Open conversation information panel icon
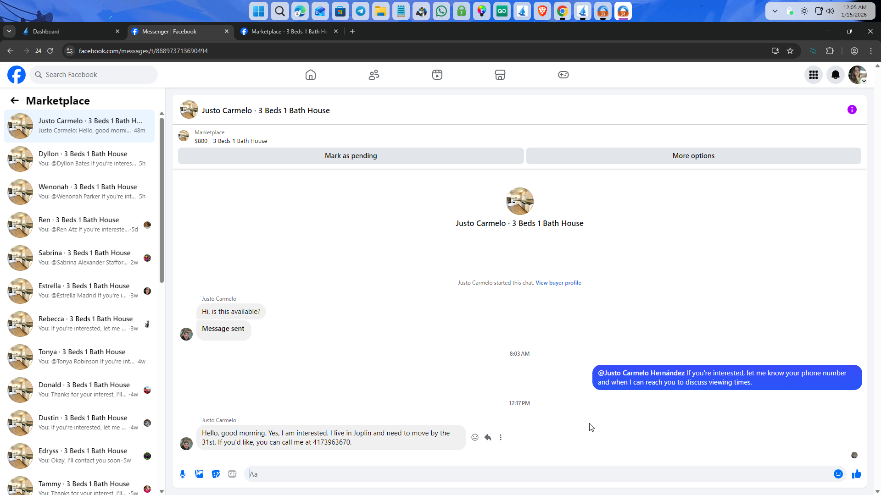 tap(852, 110)
